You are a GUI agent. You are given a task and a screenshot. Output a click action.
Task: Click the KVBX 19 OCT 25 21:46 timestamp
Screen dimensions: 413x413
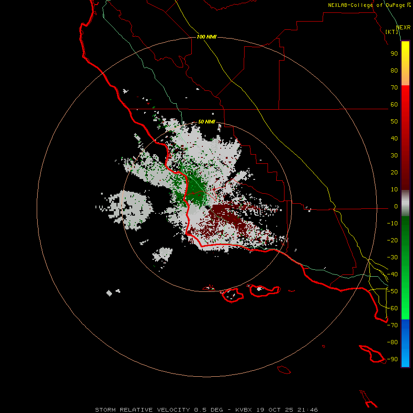tap(277, 410)
